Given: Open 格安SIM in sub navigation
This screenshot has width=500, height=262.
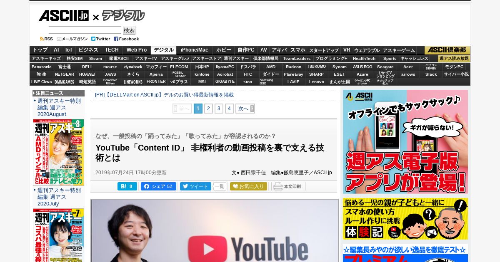Looking at the screenshot, I should [75, 59].
